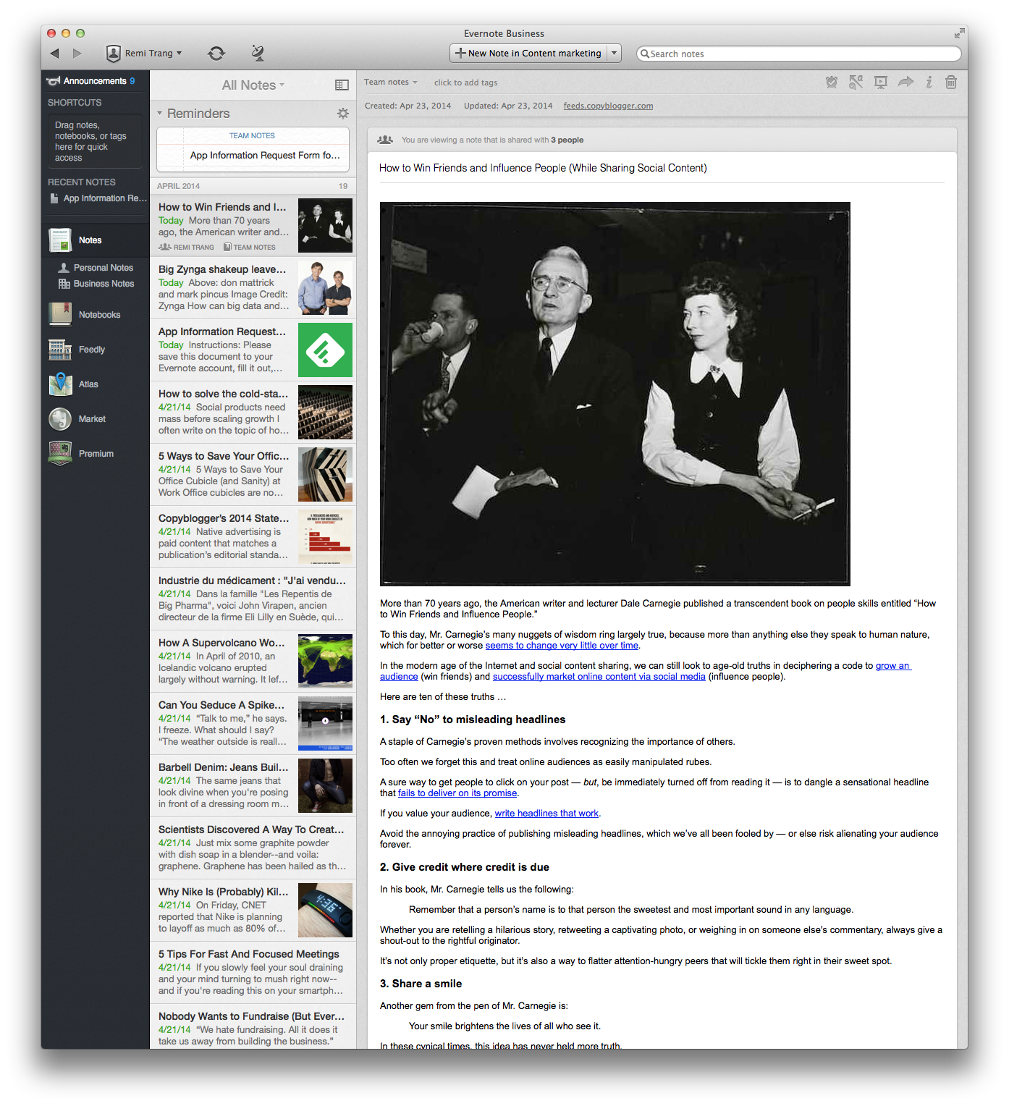The height and width of the screenshot is (1106, 1009).
Task: Open the "Copyblogger's 2014 State" note
Action: (253, 537)
